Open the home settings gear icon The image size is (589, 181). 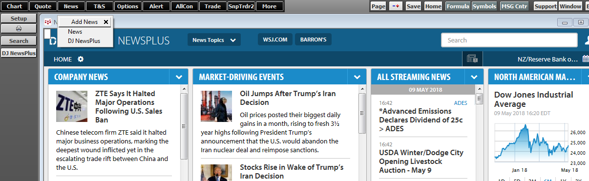(x=81, y=59)
